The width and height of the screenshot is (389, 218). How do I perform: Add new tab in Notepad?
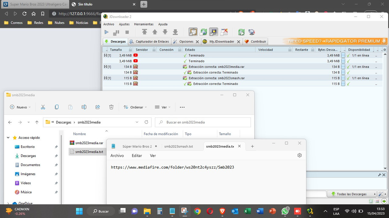[x=252, y=147]
